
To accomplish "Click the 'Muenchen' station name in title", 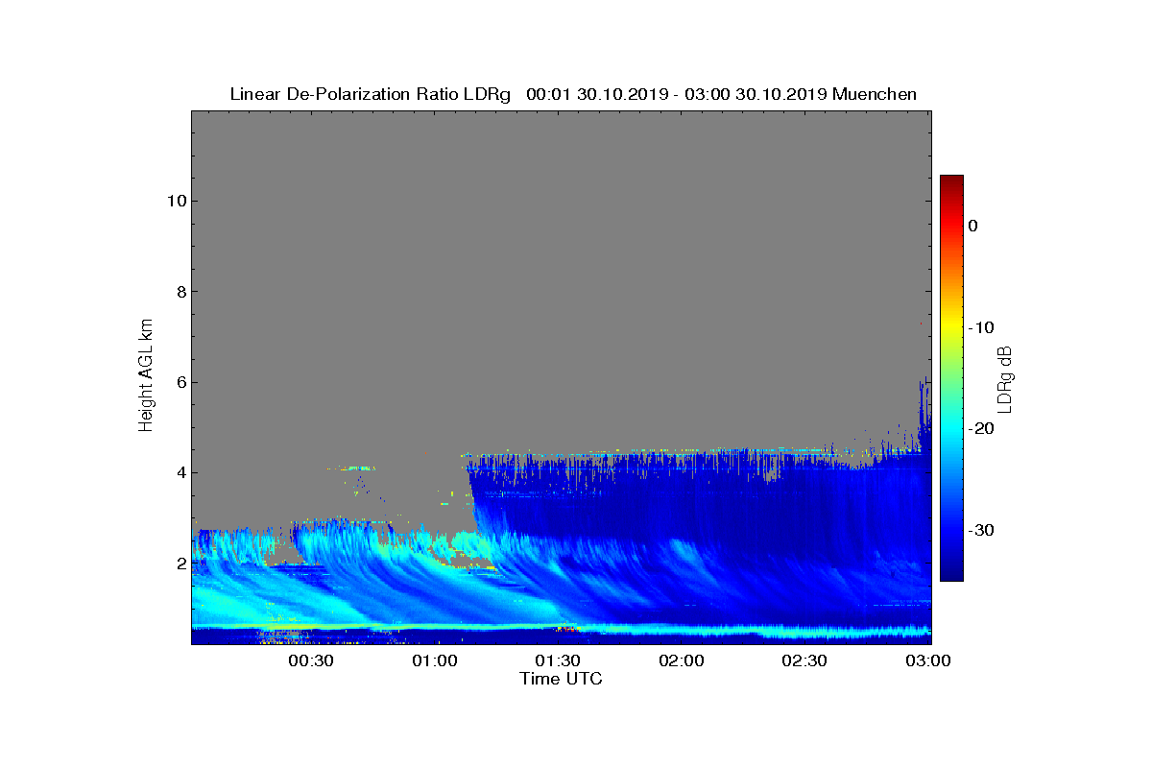I will pos(875,94).
